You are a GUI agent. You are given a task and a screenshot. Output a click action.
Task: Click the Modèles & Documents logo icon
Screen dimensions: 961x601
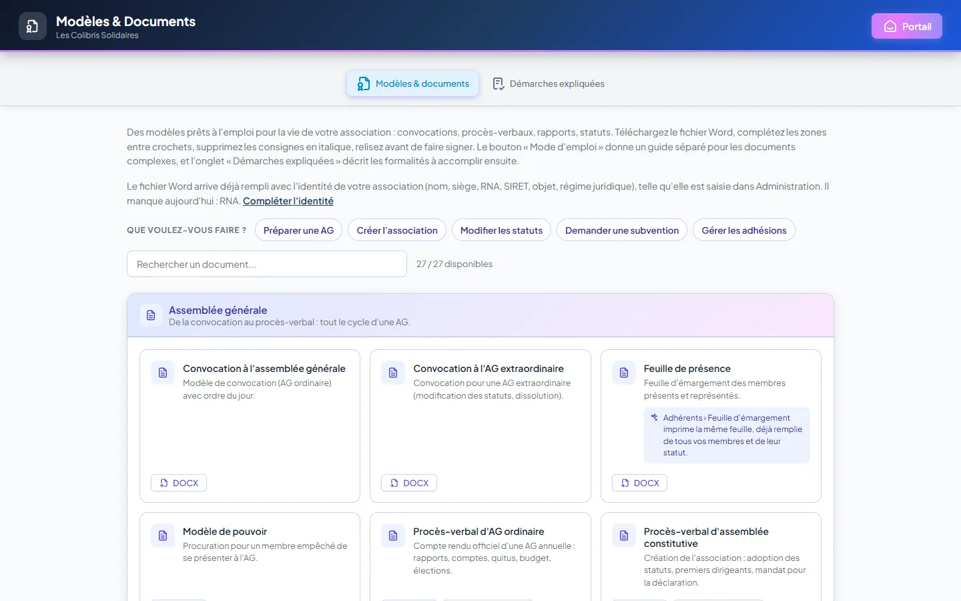pos(33,26)
